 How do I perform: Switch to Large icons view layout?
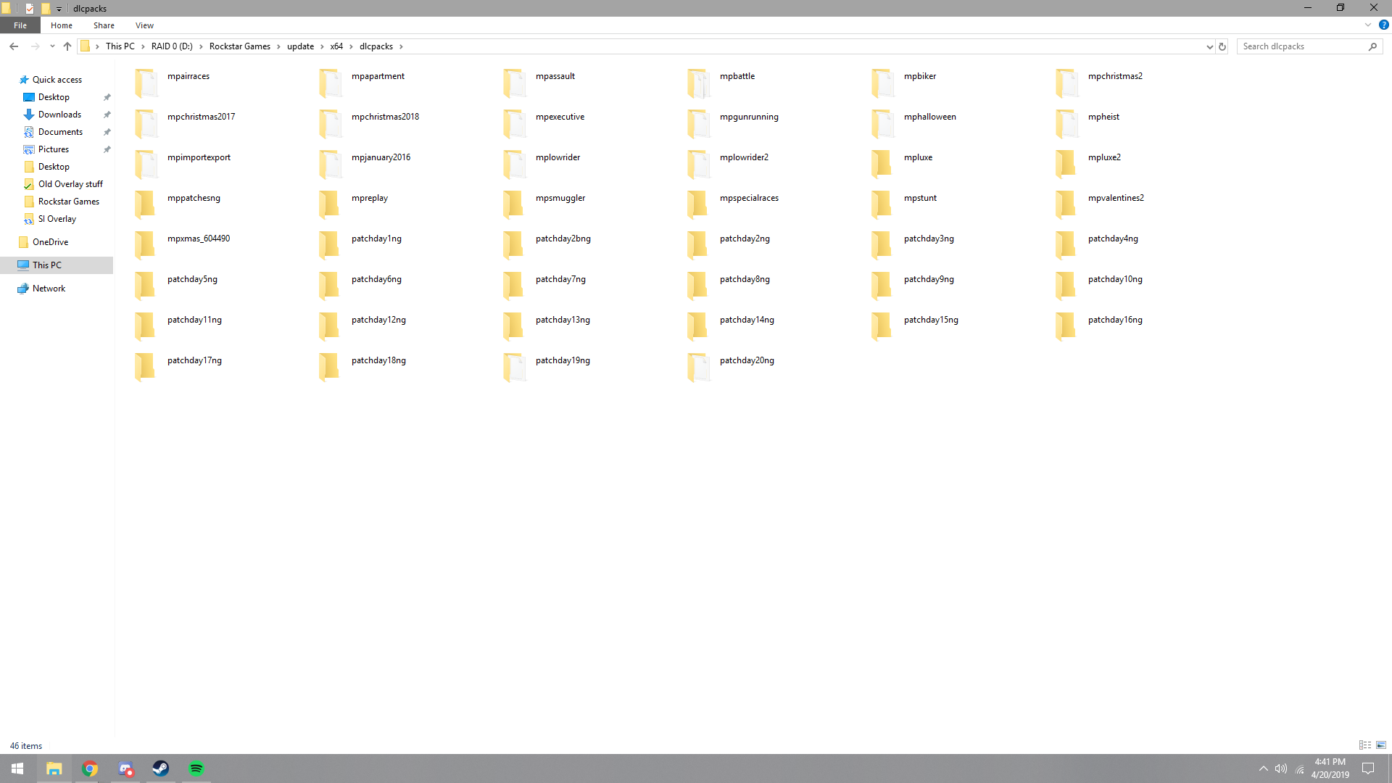pyautogui.click(x=1381, y=745)
